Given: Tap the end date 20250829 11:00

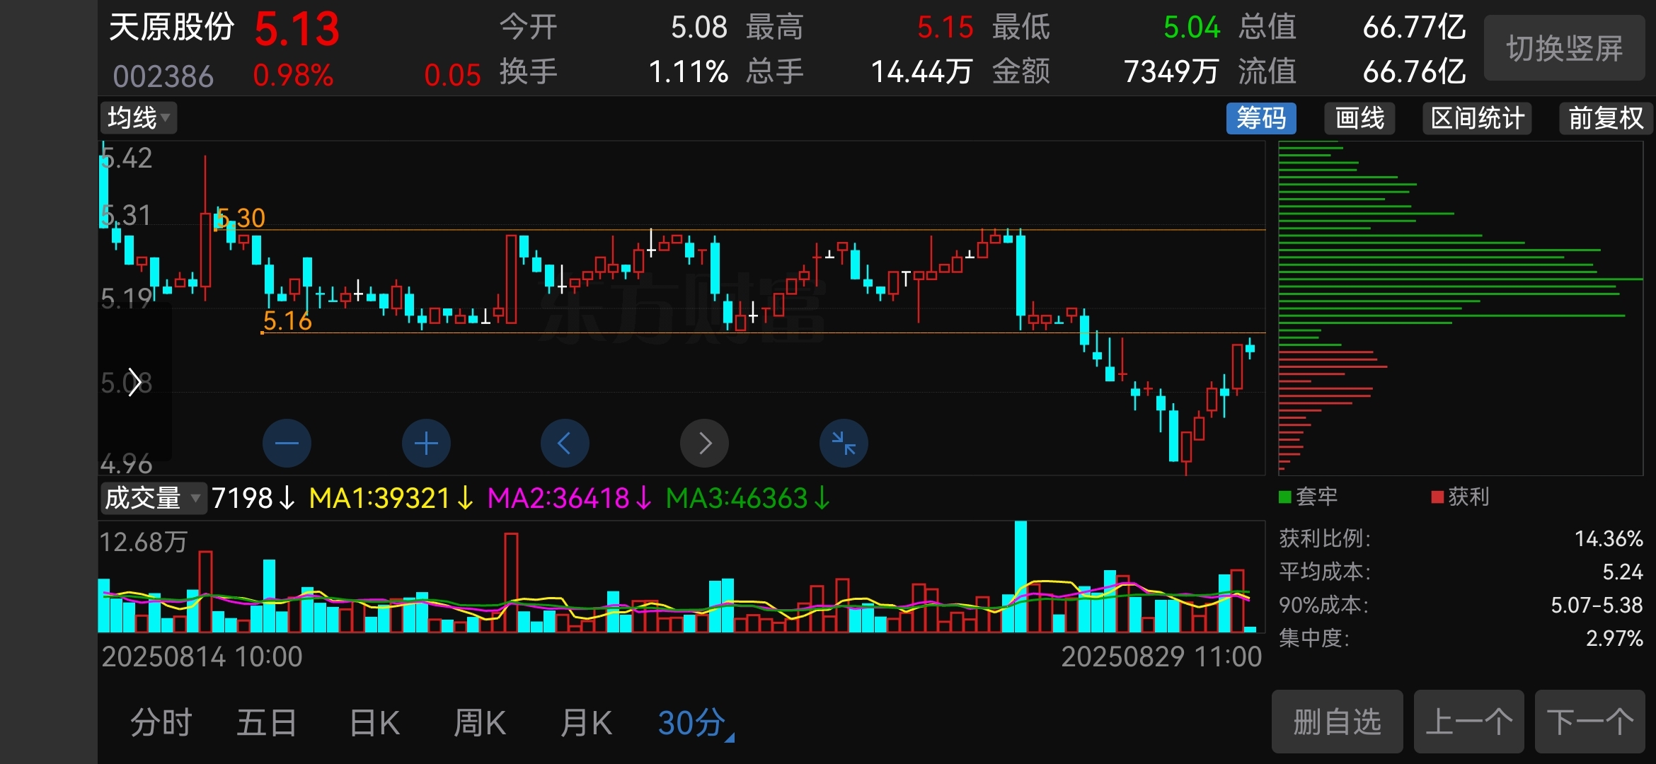Looking at the screenshot, I should pos(1161,656).
